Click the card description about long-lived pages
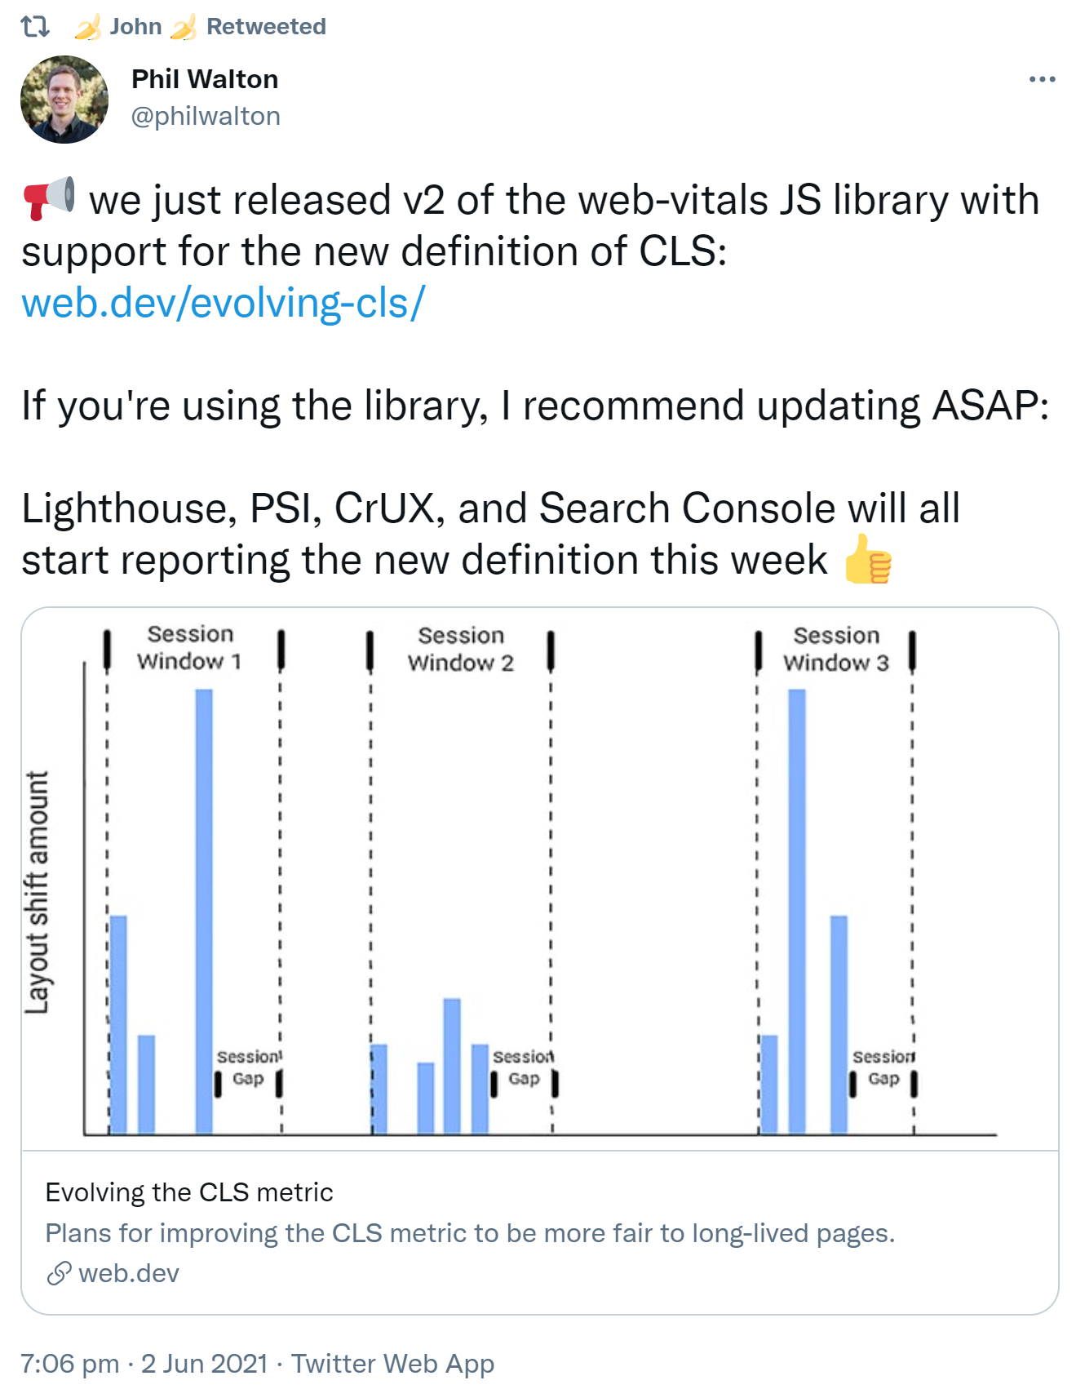 tap(471, 1233)
